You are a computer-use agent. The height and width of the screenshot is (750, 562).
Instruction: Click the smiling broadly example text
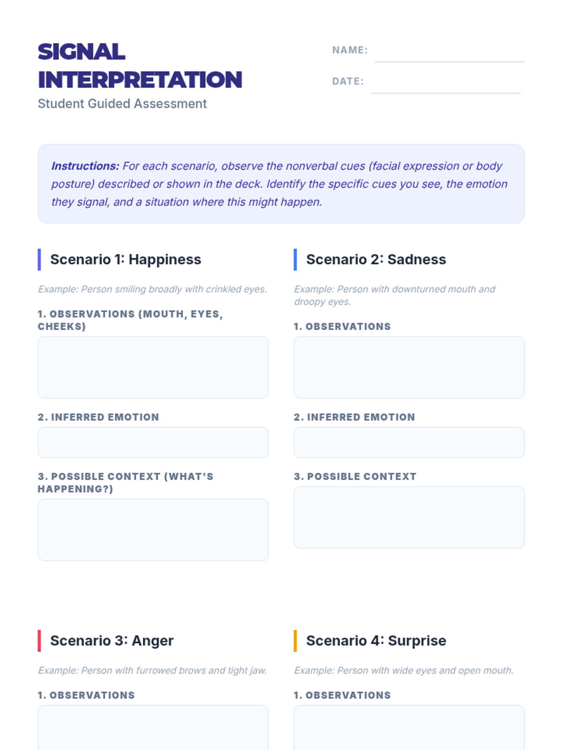[152, 289]
